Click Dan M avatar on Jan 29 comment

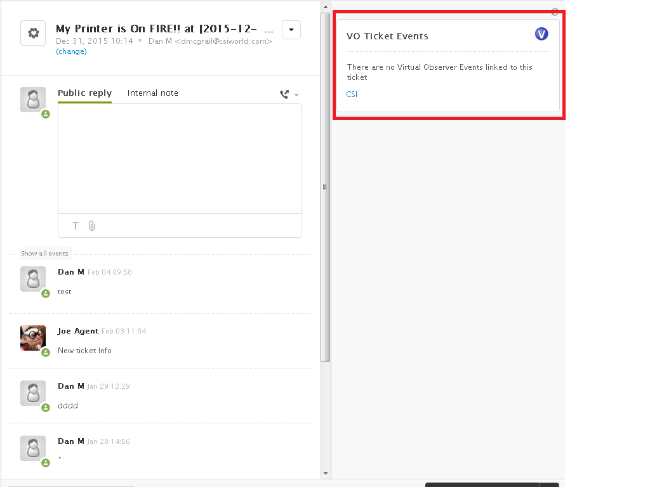tap(33, 393)
